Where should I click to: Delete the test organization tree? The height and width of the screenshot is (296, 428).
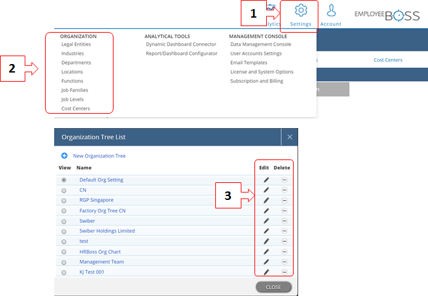(284, 241)
